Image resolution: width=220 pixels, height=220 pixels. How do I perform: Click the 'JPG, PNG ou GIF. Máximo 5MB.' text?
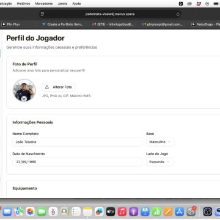click(x=67, y=96)
